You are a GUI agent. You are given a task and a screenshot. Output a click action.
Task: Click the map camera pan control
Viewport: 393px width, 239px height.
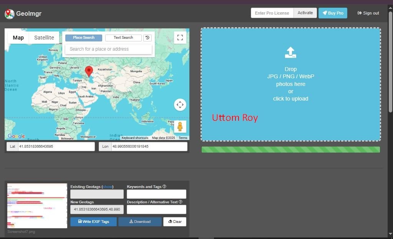click(180, 105)
